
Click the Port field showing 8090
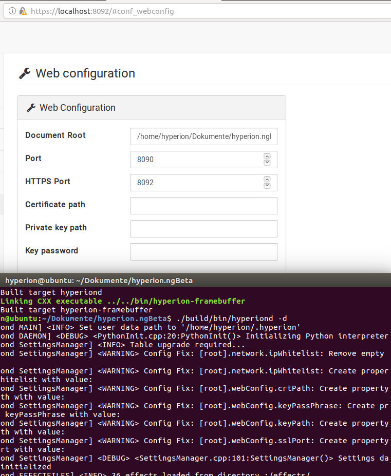[x=203, y=160]
